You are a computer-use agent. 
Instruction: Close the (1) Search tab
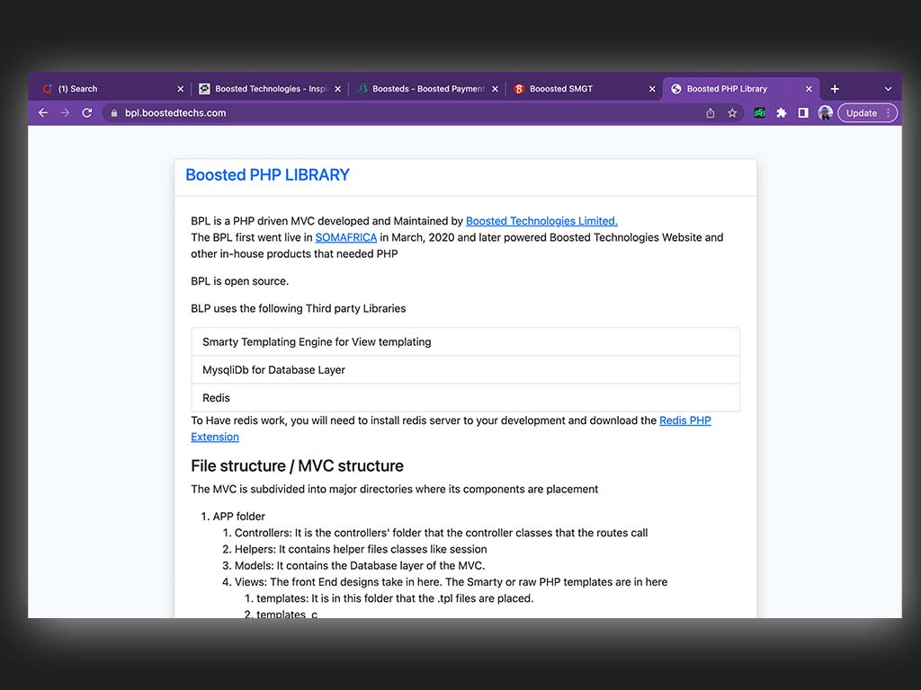(180, 89)
